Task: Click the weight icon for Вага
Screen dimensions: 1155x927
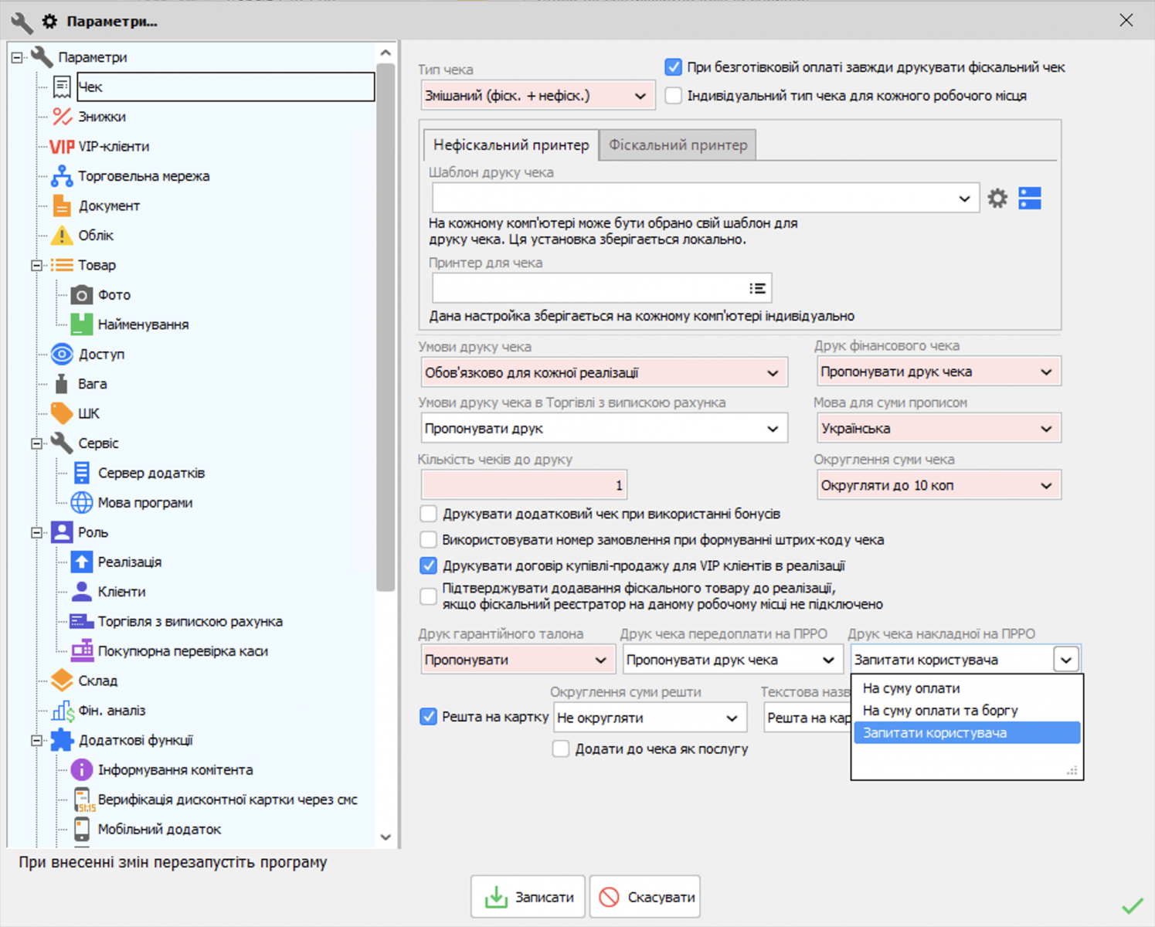Action: (62, 384)
